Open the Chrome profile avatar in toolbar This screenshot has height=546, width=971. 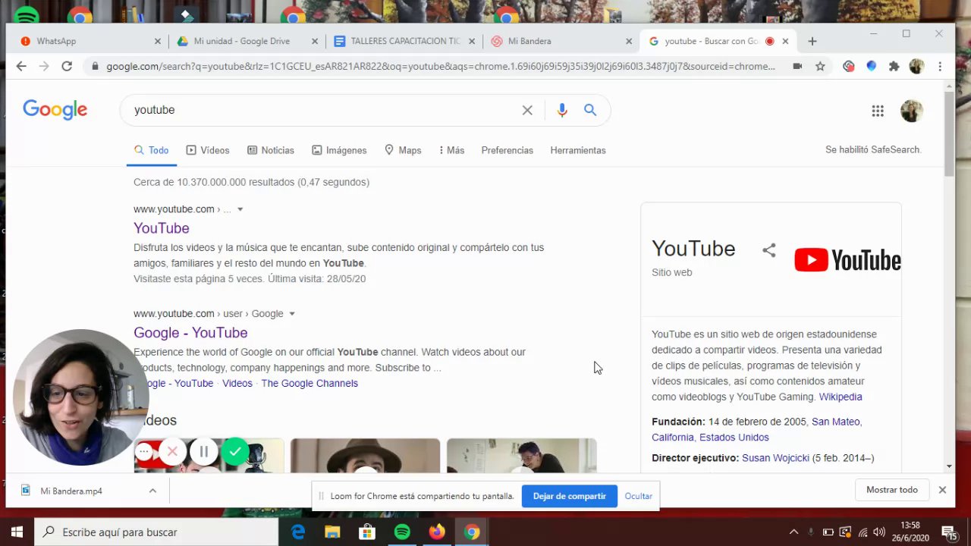tap(916, 67)
